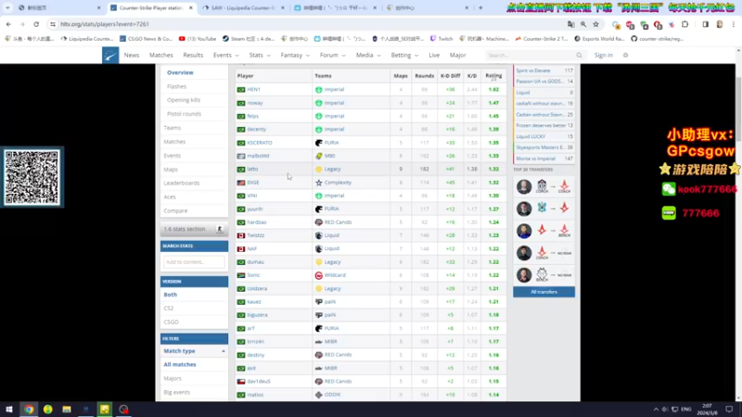This screenshot has width=742, height=417.
Task: Open the site settings gear icon
Action: [625, 56]
